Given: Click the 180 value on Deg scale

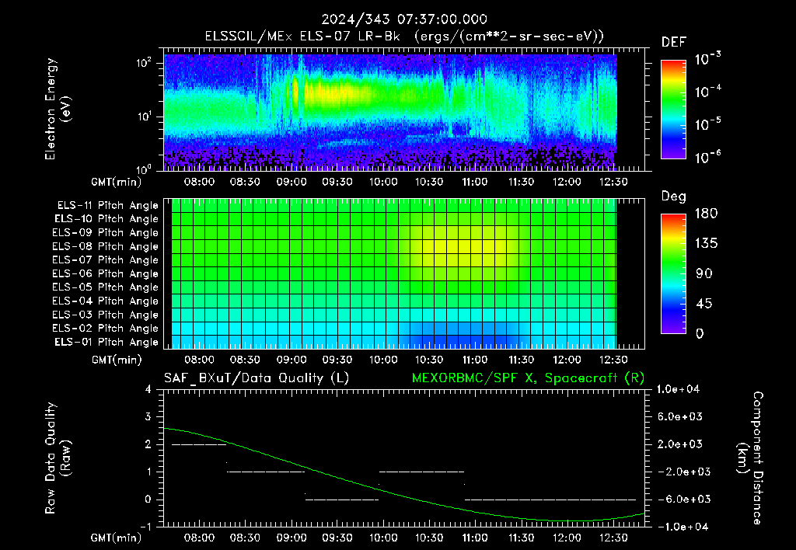Looking at the screenshot, I should [706, 213].
